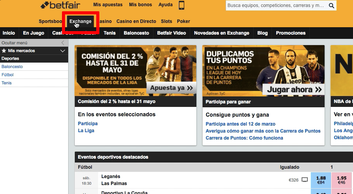
Task: Open the Comisión del 2% promo banner image
Action: [136, 71]
